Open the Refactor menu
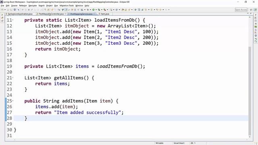 point(23,6)
